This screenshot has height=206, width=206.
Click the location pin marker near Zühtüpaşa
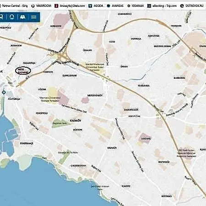(4, 92)
